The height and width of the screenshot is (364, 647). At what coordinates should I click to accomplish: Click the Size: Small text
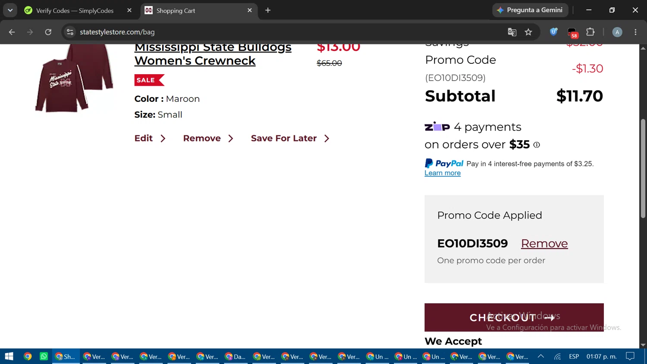coord(158,115)
